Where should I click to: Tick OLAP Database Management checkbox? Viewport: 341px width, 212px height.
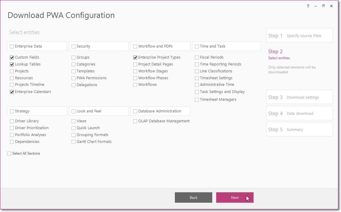pos(135,121)
